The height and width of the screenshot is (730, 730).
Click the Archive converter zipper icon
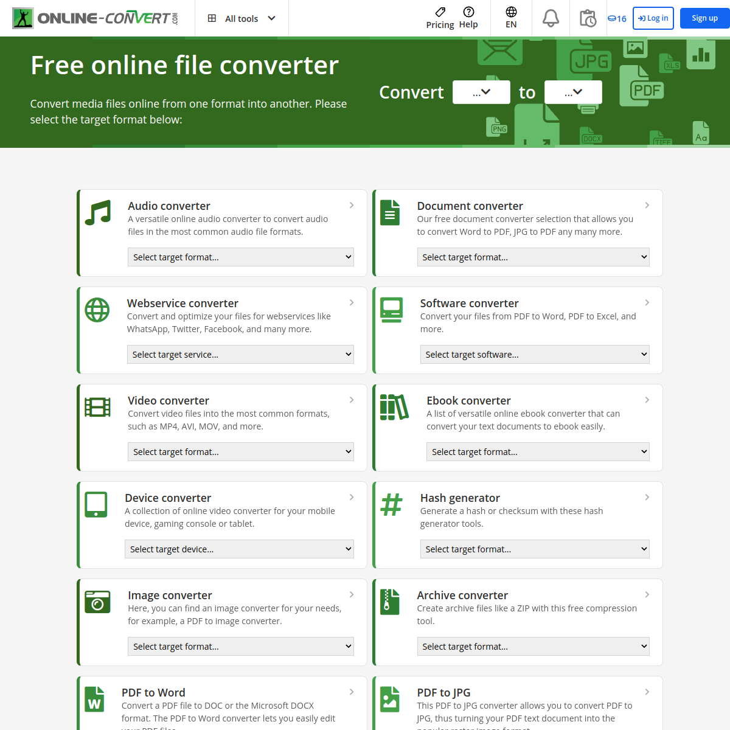tap(390, 602)
